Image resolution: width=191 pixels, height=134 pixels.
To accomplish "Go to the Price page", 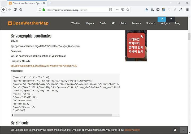I will [123, 23].
